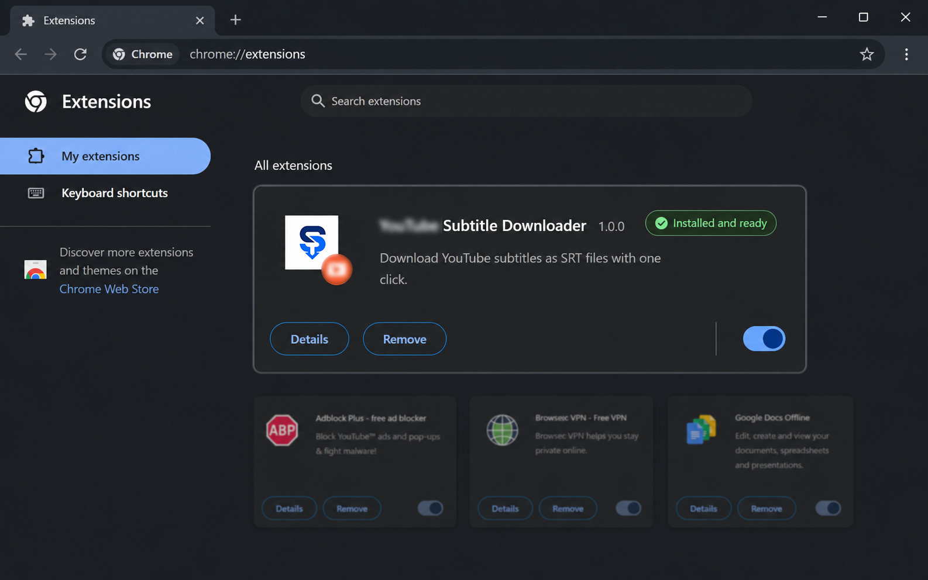The width and height of the screenshot is (928, 580).
Task: Click the puzzle icon next to My extensions
Action: [36, 156]
